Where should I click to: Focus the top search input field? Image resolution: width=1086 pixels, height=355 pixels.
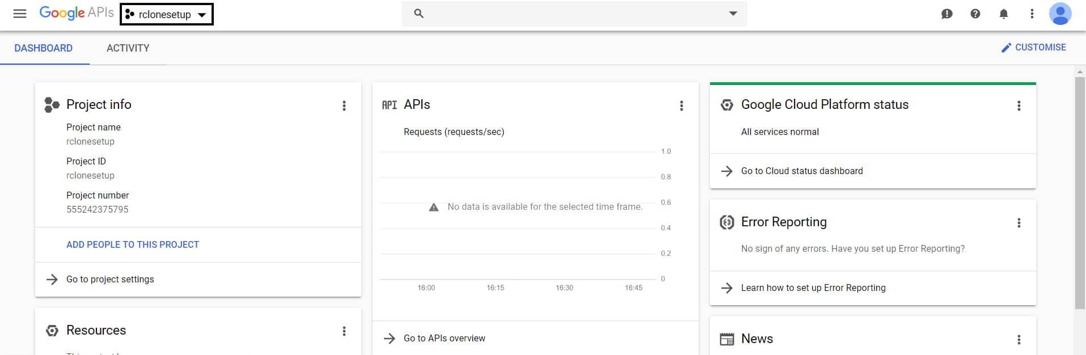(x=574, y=14)
